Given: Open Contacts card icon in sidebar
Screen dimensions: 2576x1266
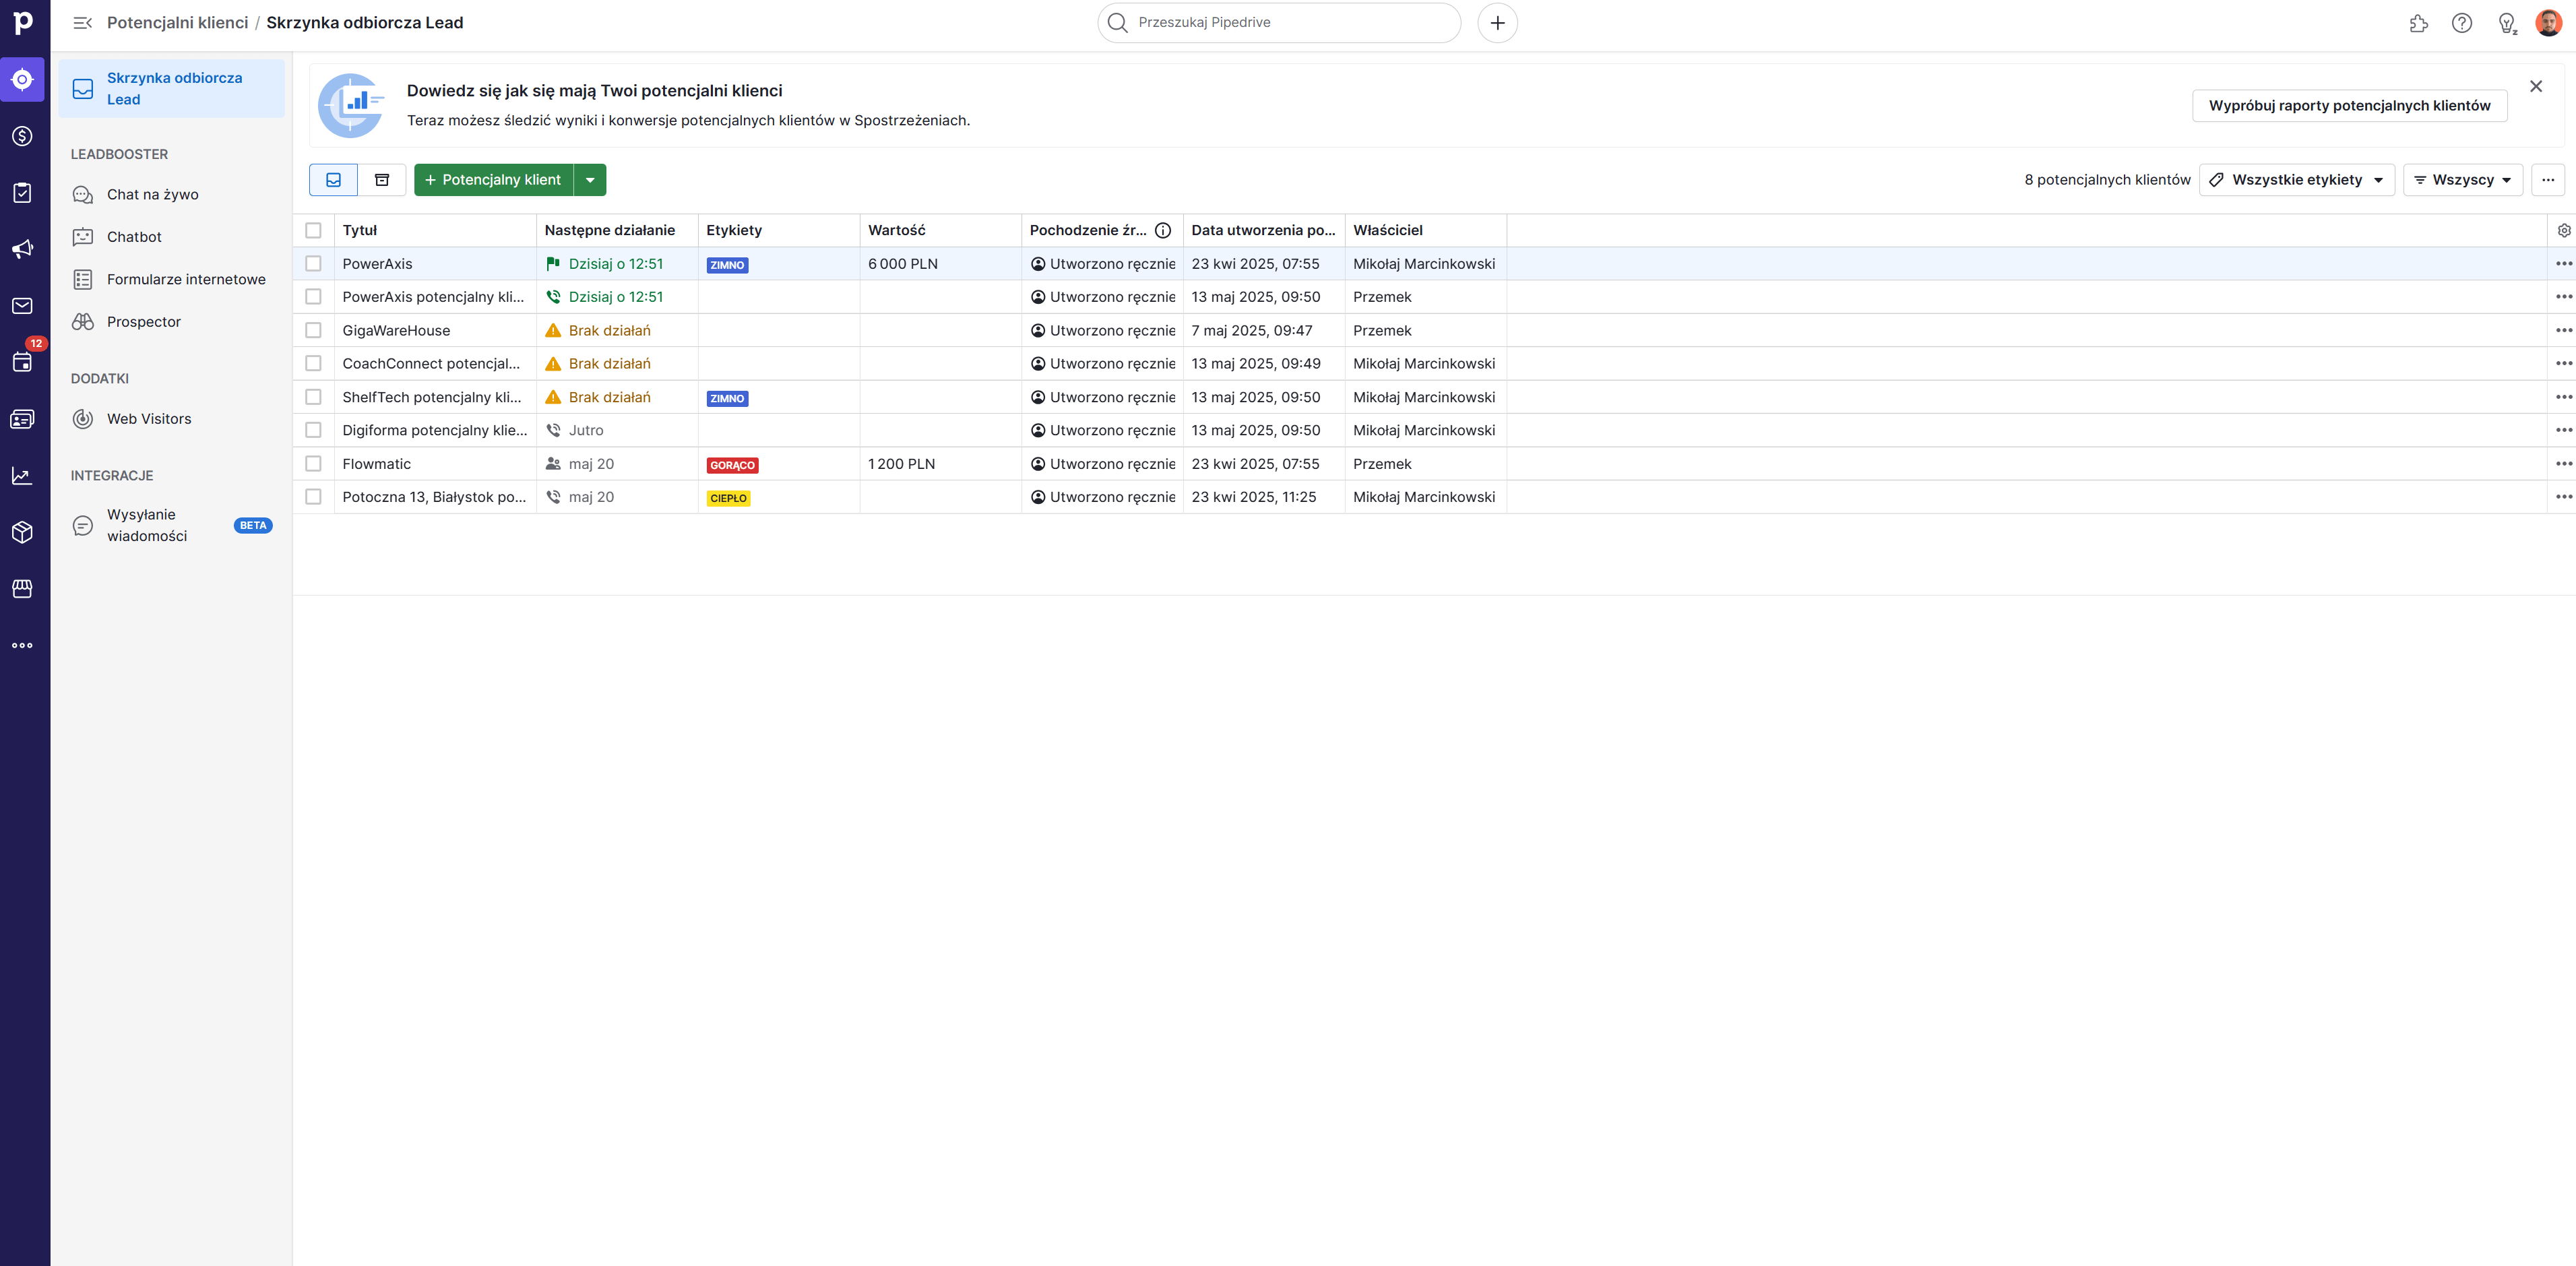Looking at the screenshot, I should 22,419.
